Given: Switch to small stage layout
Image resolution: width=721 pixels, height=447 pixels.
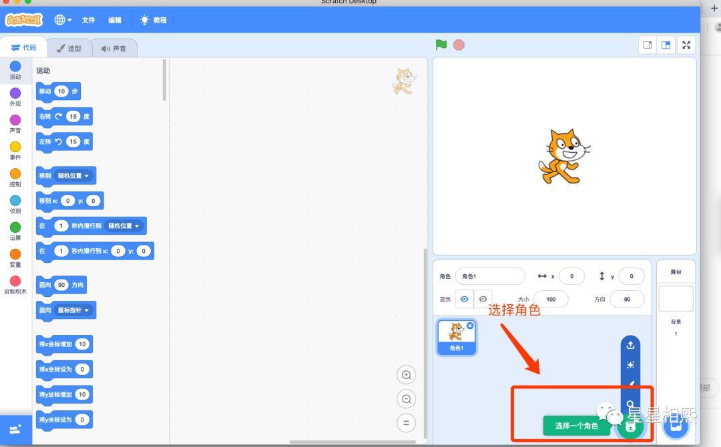Looking at the screenshot, I should pos(648,45).
